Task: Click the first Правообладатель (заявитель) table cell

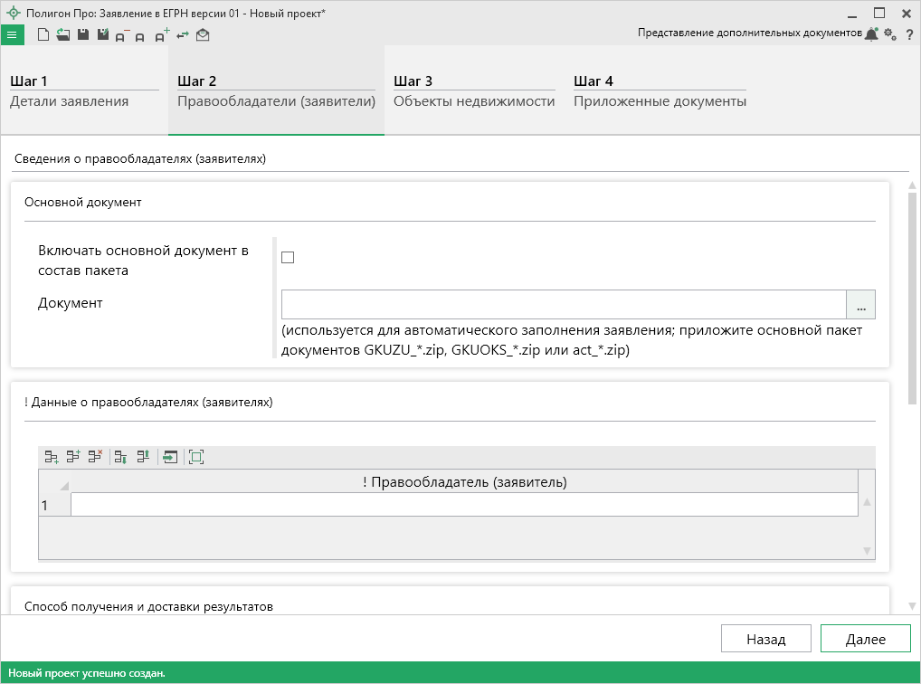Action: [463, 505]
